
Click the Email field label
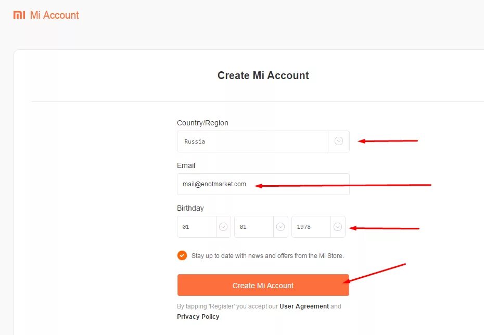click(186, 165)
